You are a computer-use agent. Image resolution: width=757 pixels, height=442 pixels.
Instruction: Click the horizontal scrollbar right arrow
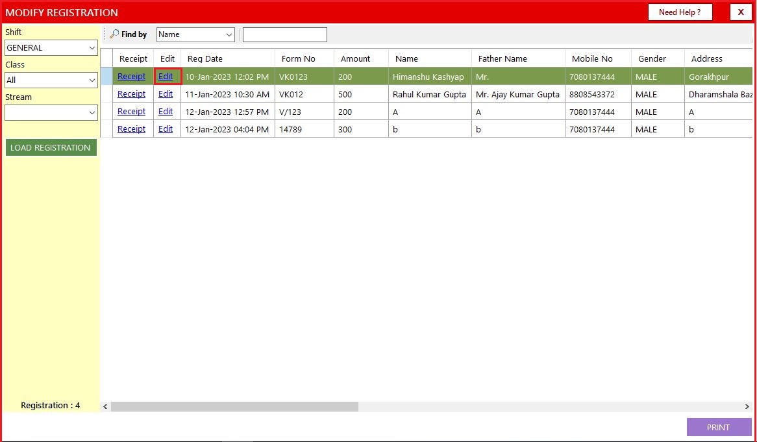747,406
